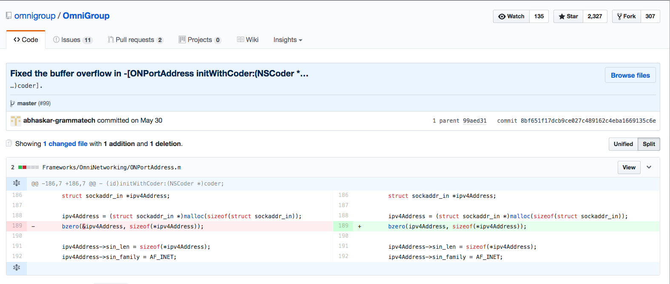Screen dimensions: 670x284
Task: Select the Split diff view
Action: (649, 144)
